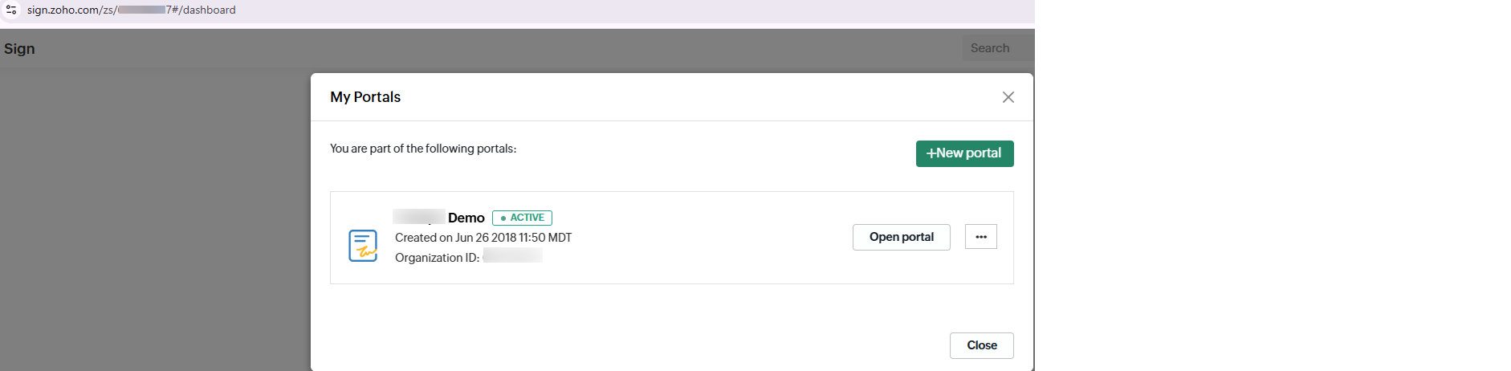Click the sign.zoho.com URL in address bar
1511x371 pixels.
click(131, 10)
